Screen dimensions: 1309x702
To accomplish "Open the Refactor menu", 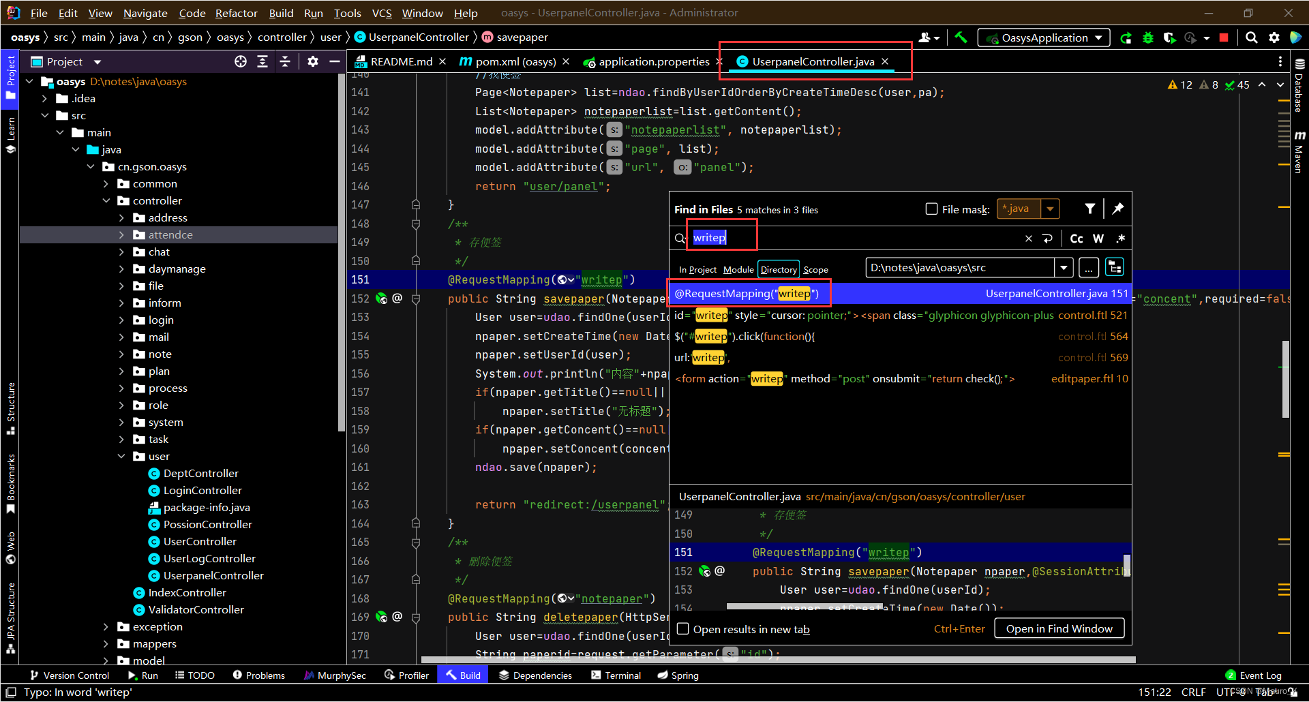I will [x=236, y=12].
